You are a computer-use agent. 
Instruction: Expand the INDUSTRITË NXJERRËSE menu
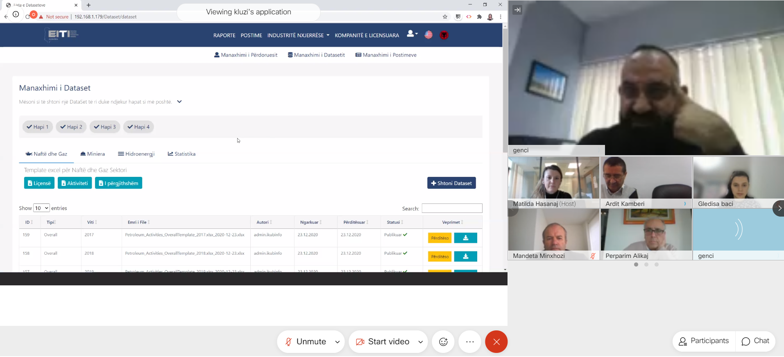(x=298, y=36)
